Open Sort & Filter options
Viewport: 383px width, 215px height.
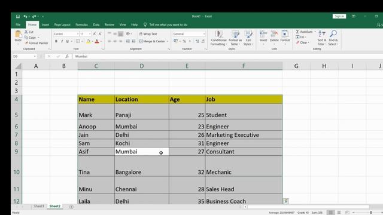coord(322,38)
